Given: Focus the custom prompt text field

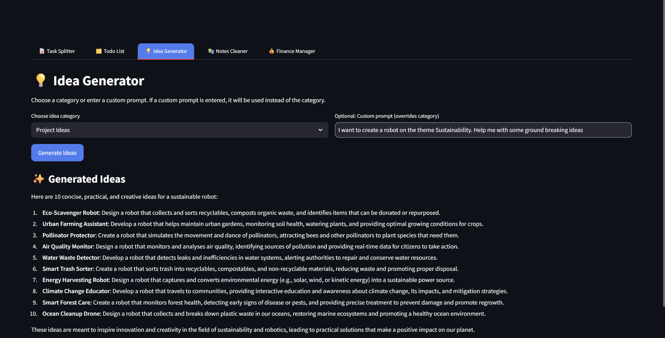Looking at the screenshot, I should (x=483, y=130).
